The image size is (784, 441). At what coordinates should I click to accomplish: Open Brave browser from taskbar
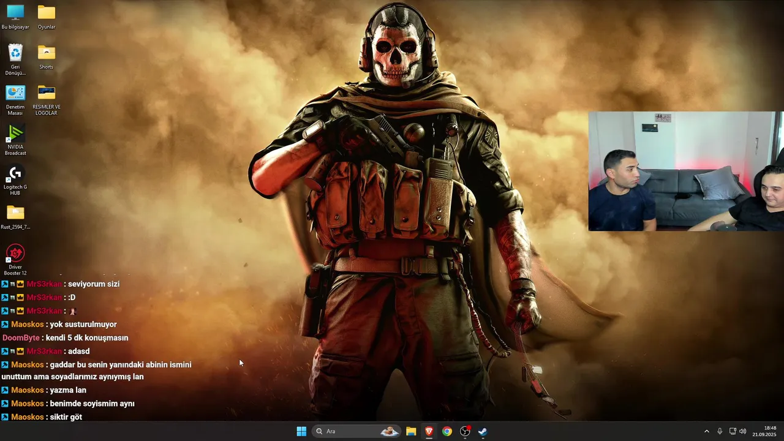[429, 431]
